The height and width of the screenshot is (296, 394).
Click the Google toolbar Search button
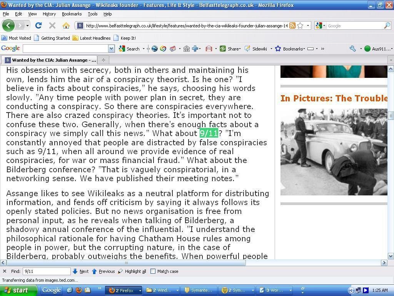pos(129,49)
